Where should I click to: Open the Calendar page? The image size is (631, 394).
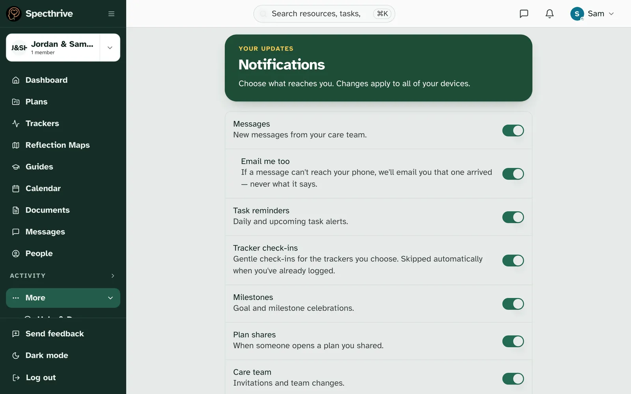[63, 189]
